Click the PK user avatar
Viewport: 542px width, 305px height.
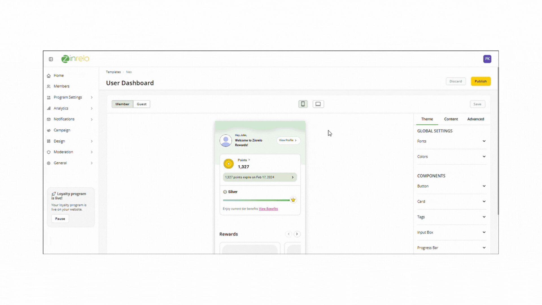pyautogui.click(x=487, y=59)
